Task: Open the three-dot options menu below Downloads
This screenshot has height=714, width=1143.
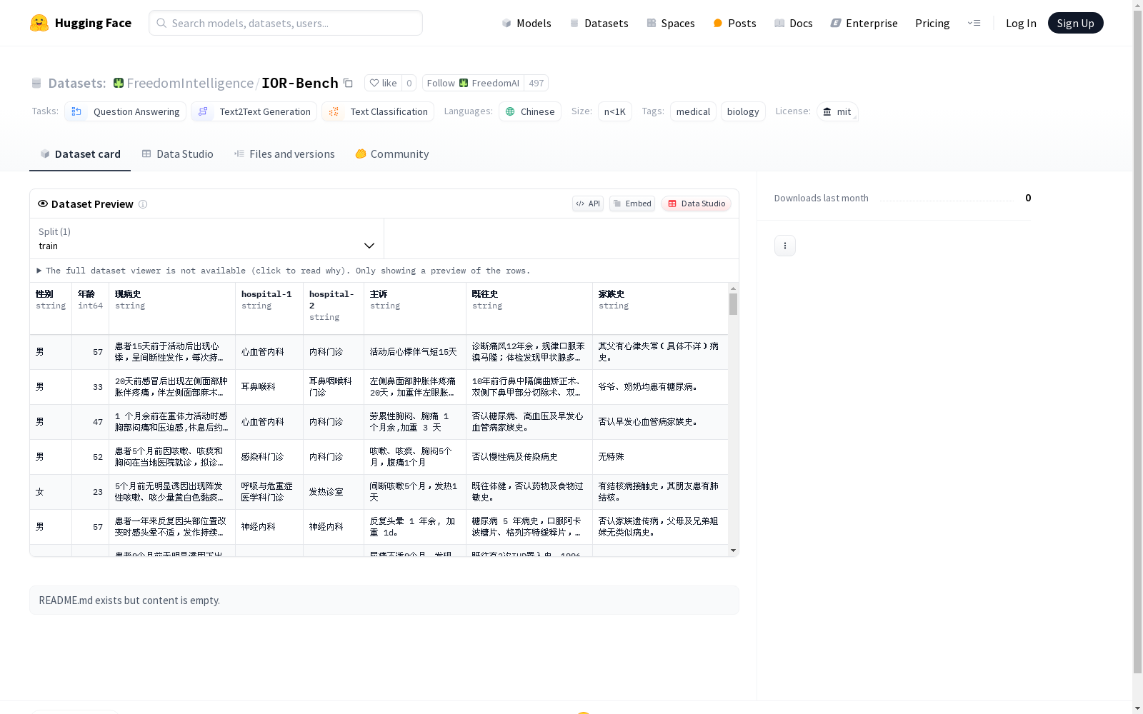Action: [x=784, y=246]
